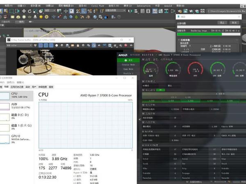Select Profile 1 in Ryzen Master

(x=128, y=73)
